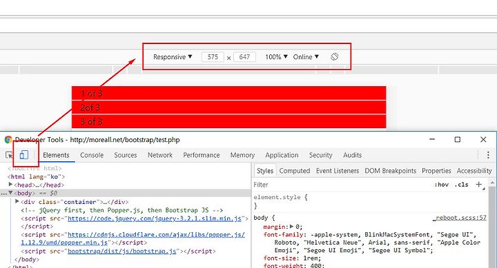This screenshot has width=497, height=268.
Task: Minimize the Developer Tools window
Action: [432, 139]
